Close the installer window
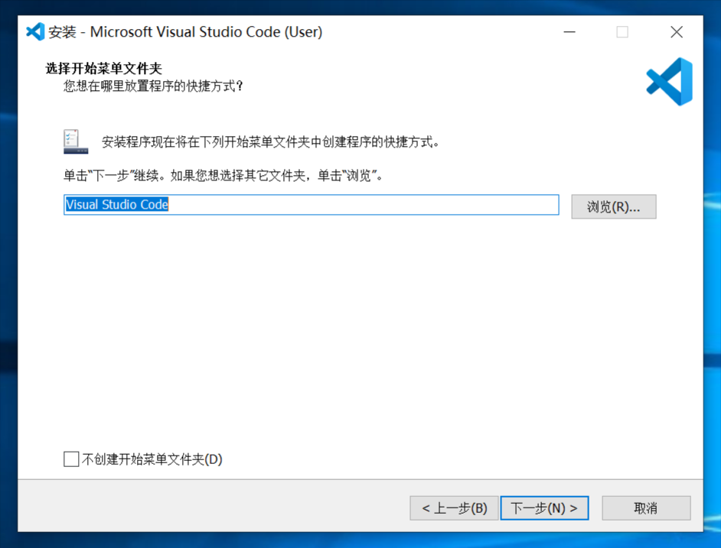 (x=677, y=31)
